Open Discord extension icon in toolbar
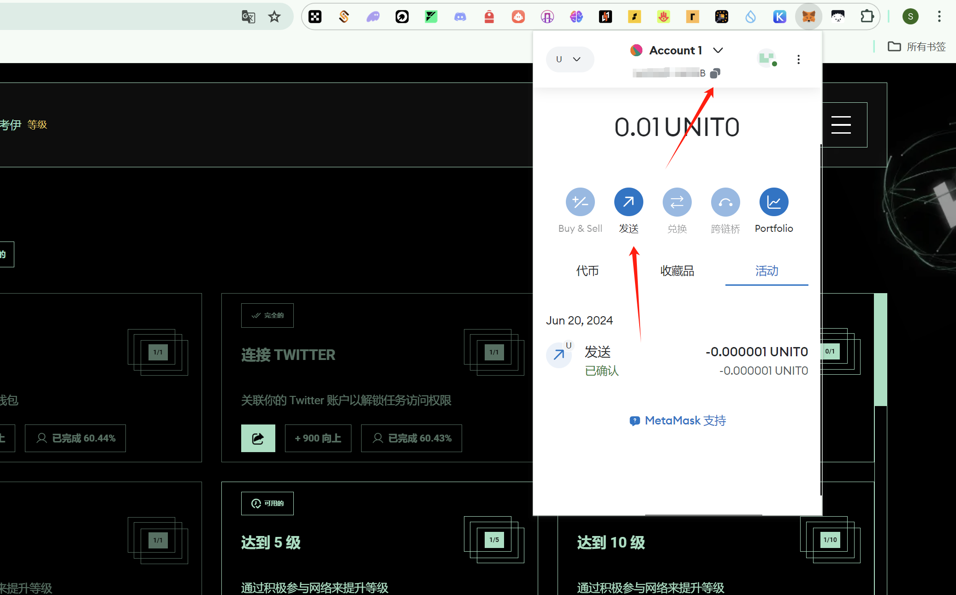This screenshot has height=595, width=956. pos(460,17)
